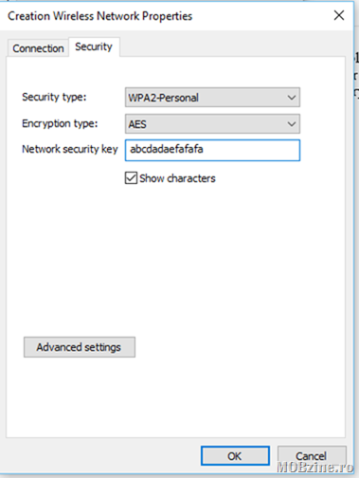The height and width of the screenshot is (478, 359).
Task: Click the dialog title bar text
Action: pos(99,16)
